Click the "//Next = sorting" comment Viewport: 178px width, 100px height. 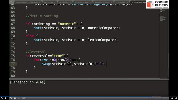click(42, 16)
